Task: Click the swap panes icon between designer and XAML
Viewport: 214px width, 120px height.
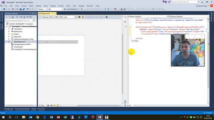Action: 125,22
